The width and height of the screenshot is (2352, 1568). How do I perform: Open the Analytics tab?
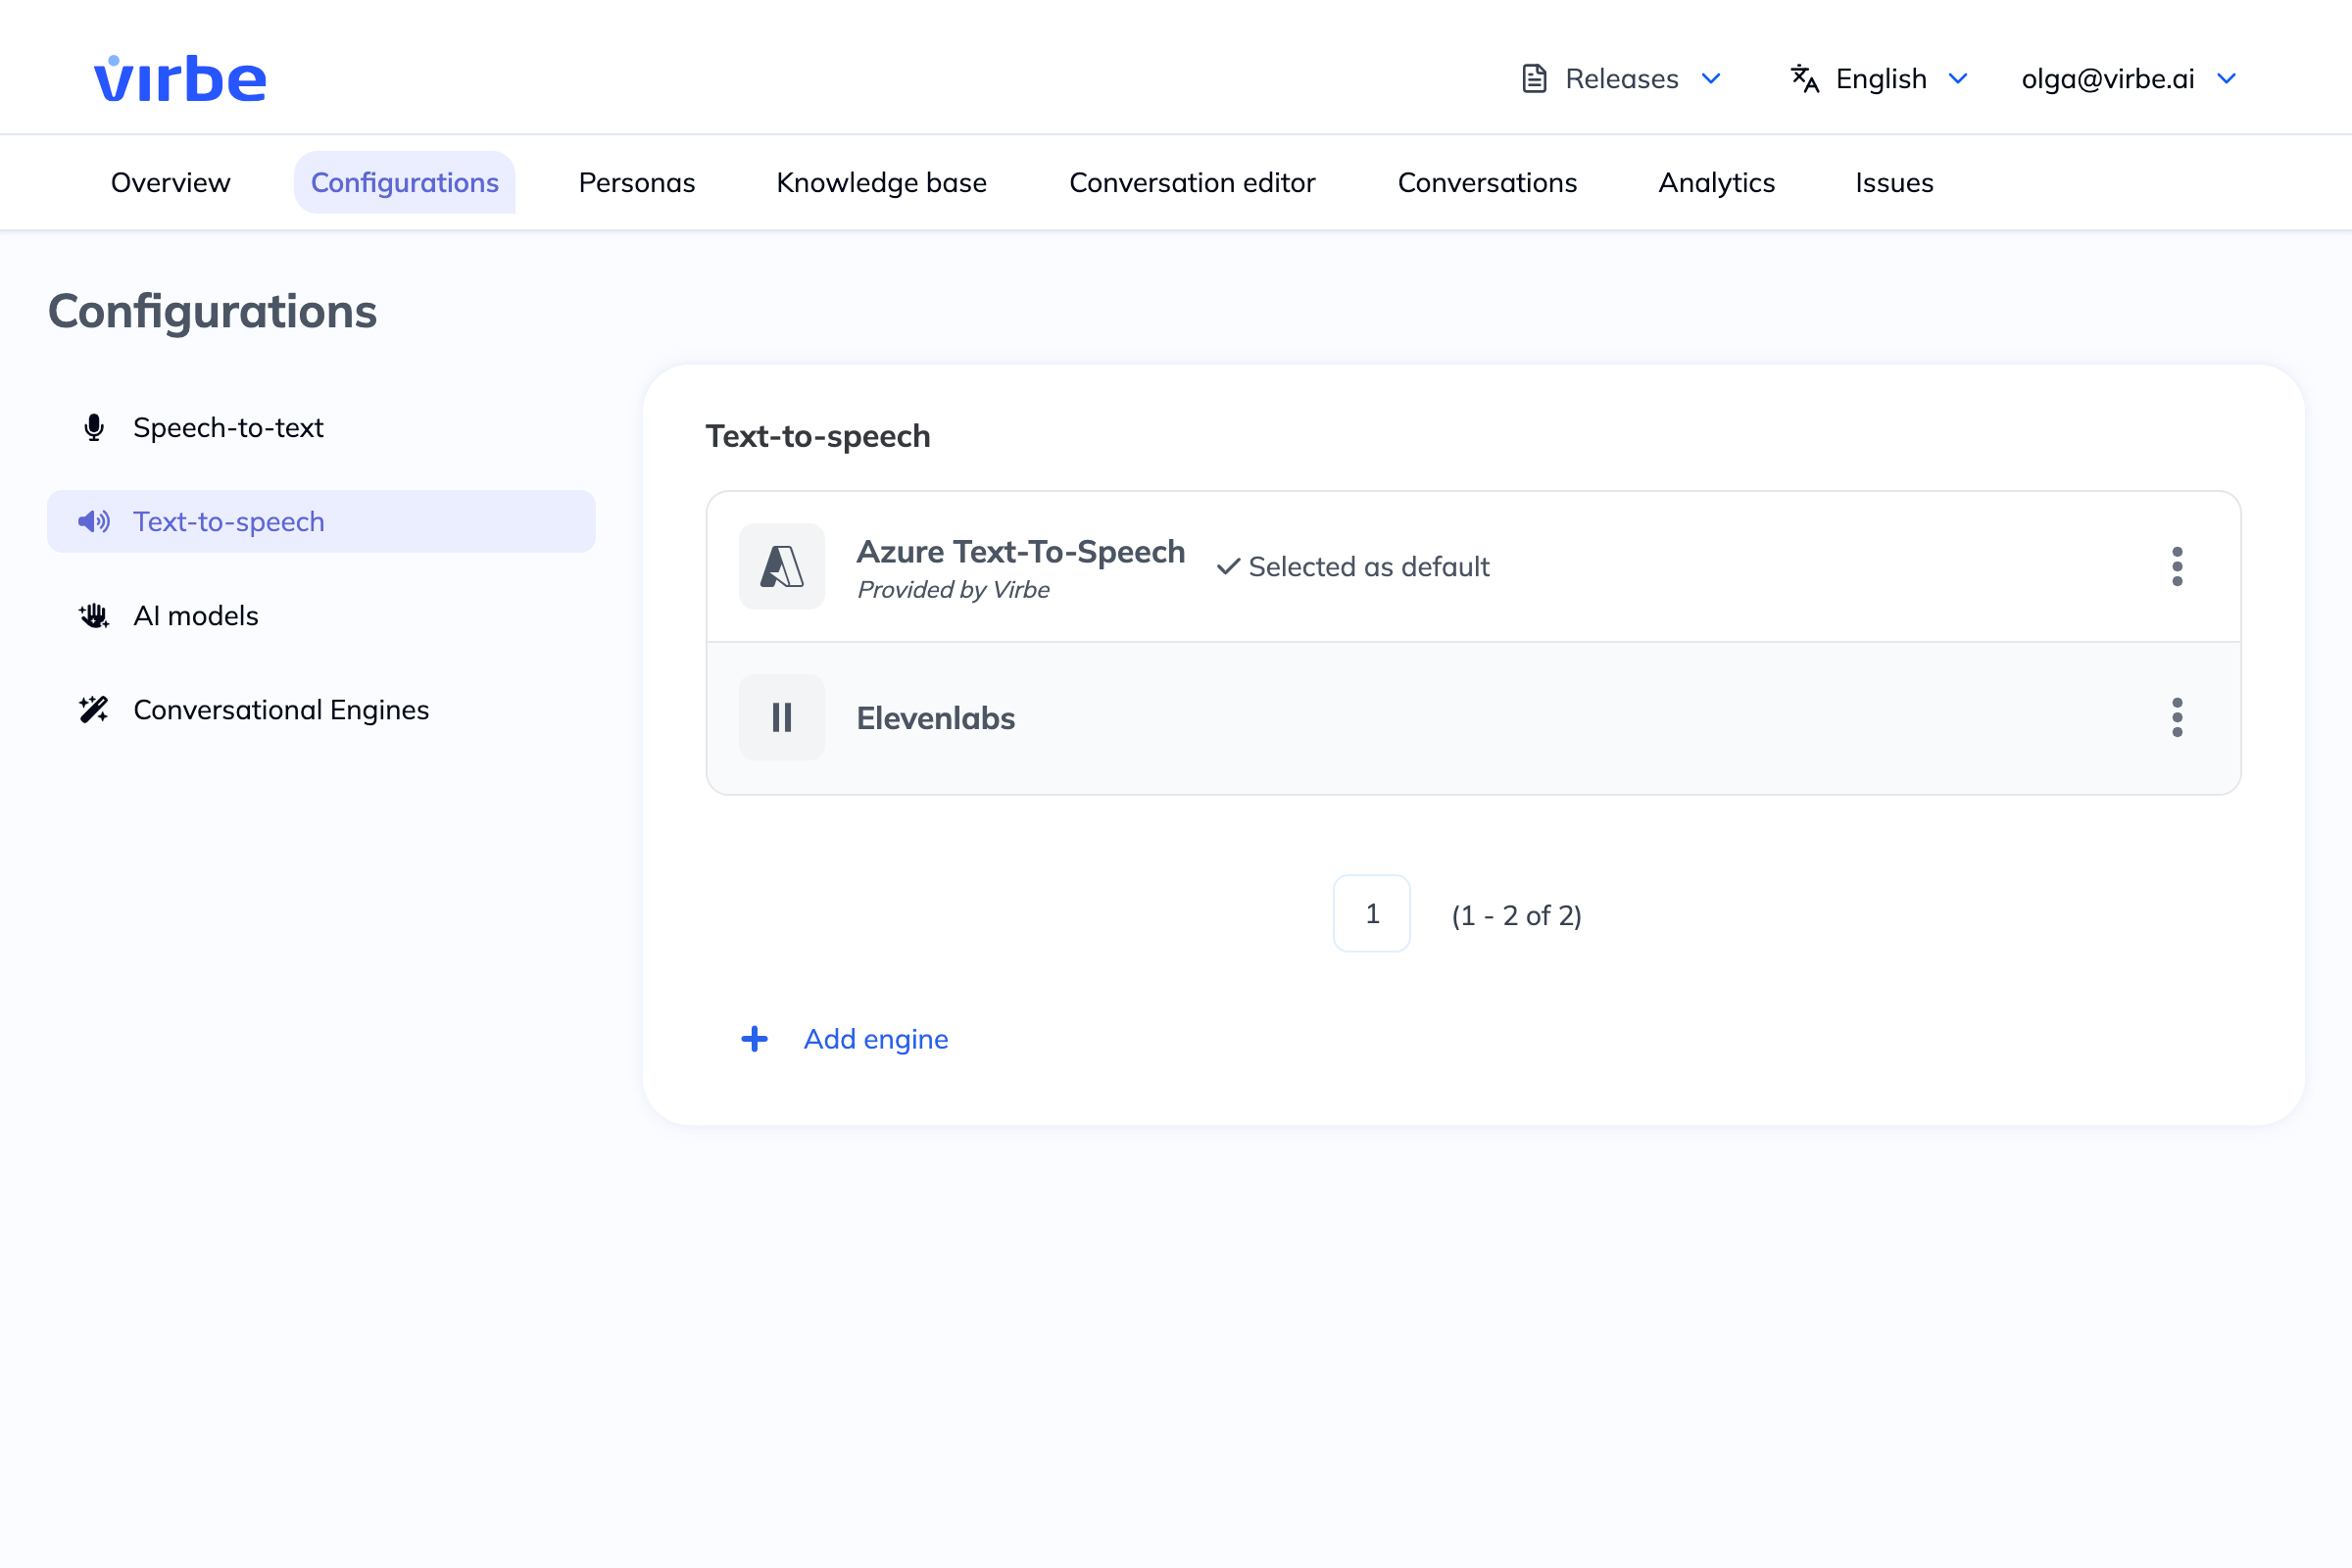(1716, 182)
